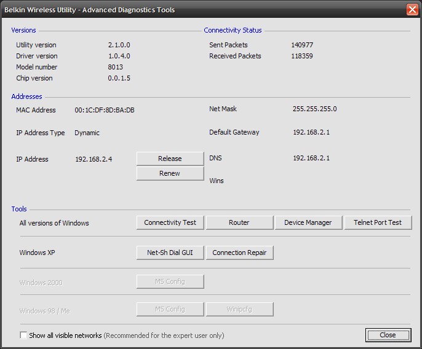Click the MAC Address label

(36, 110)
